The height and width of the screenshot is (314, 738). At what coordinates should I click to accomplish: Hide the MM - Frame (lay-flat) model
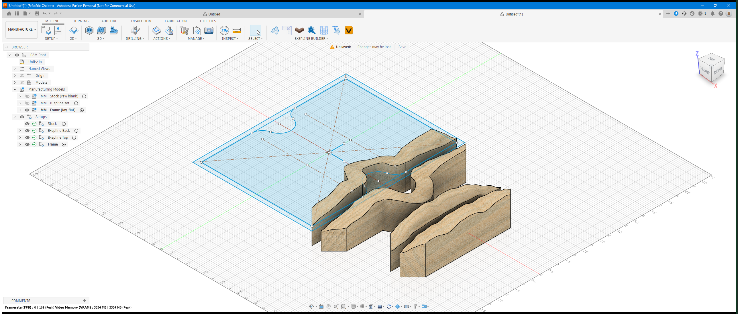tap(27, 110)
